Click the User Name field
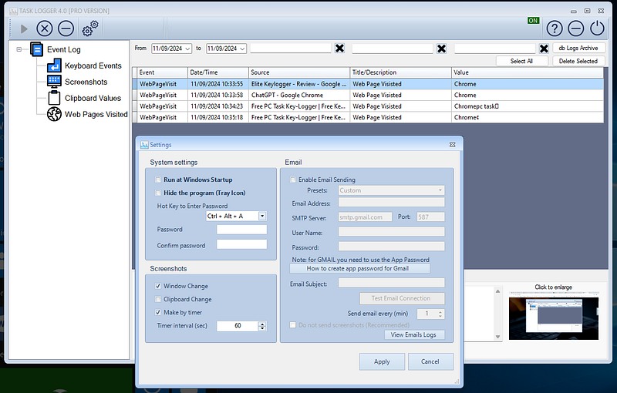617x393 pixels. [392, 232]
